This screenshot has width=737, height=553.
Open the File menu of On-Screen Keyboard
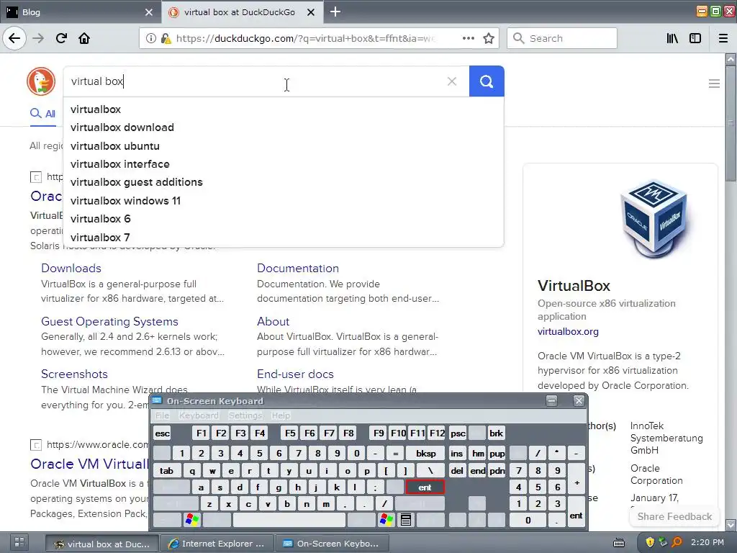pos(162,415)
